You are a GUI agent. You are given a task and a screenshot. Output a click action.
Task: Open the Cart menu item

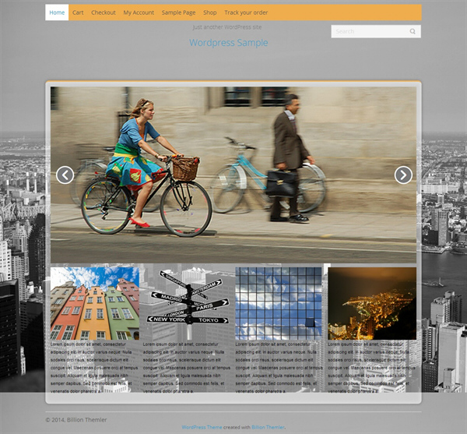[x=78, y=12]
